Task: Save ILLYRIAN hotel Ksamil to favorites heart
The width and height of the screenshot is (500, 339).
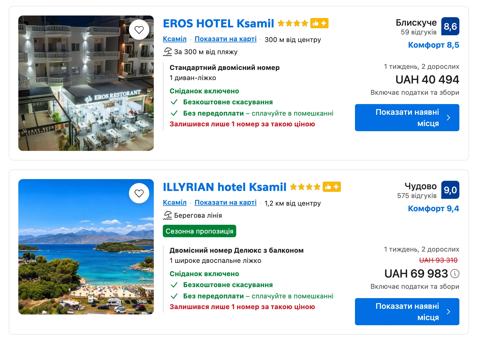Action: pyautogui.click(x=139, y=193)
